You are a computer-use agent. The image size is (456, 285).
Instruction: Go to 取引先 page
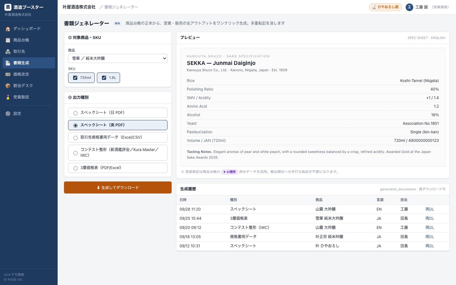(x=29, y=51)
